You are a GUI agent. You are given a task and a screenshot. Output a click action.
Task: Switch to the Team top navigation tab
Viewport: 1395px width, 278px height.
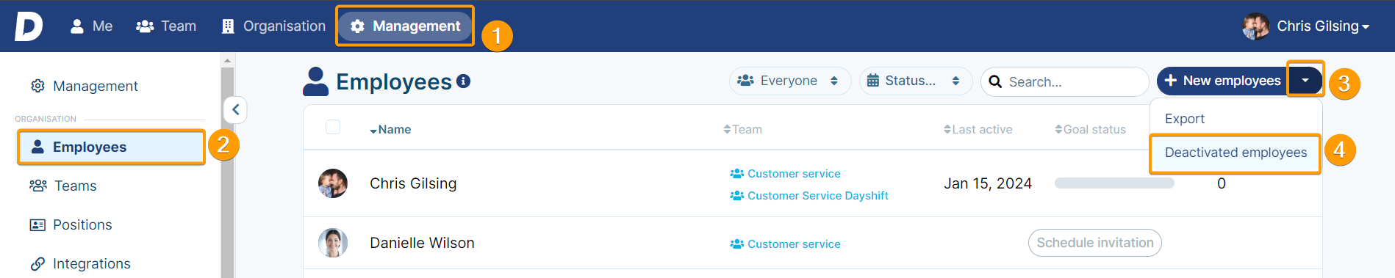click(x=166, y=26)
